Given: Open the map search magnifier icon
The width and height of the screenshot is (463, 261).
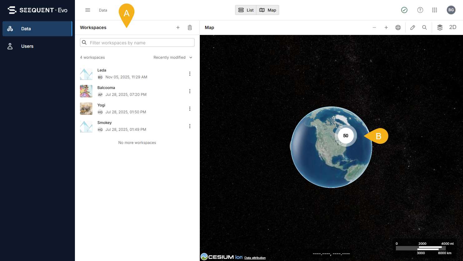Looking at the screenshot, I should [x=425, y=27].
